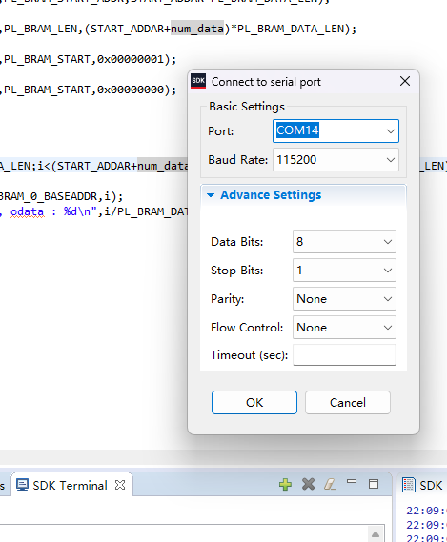
Task: Close the Connect to serial port dialog
Action: tap(405, 82)
